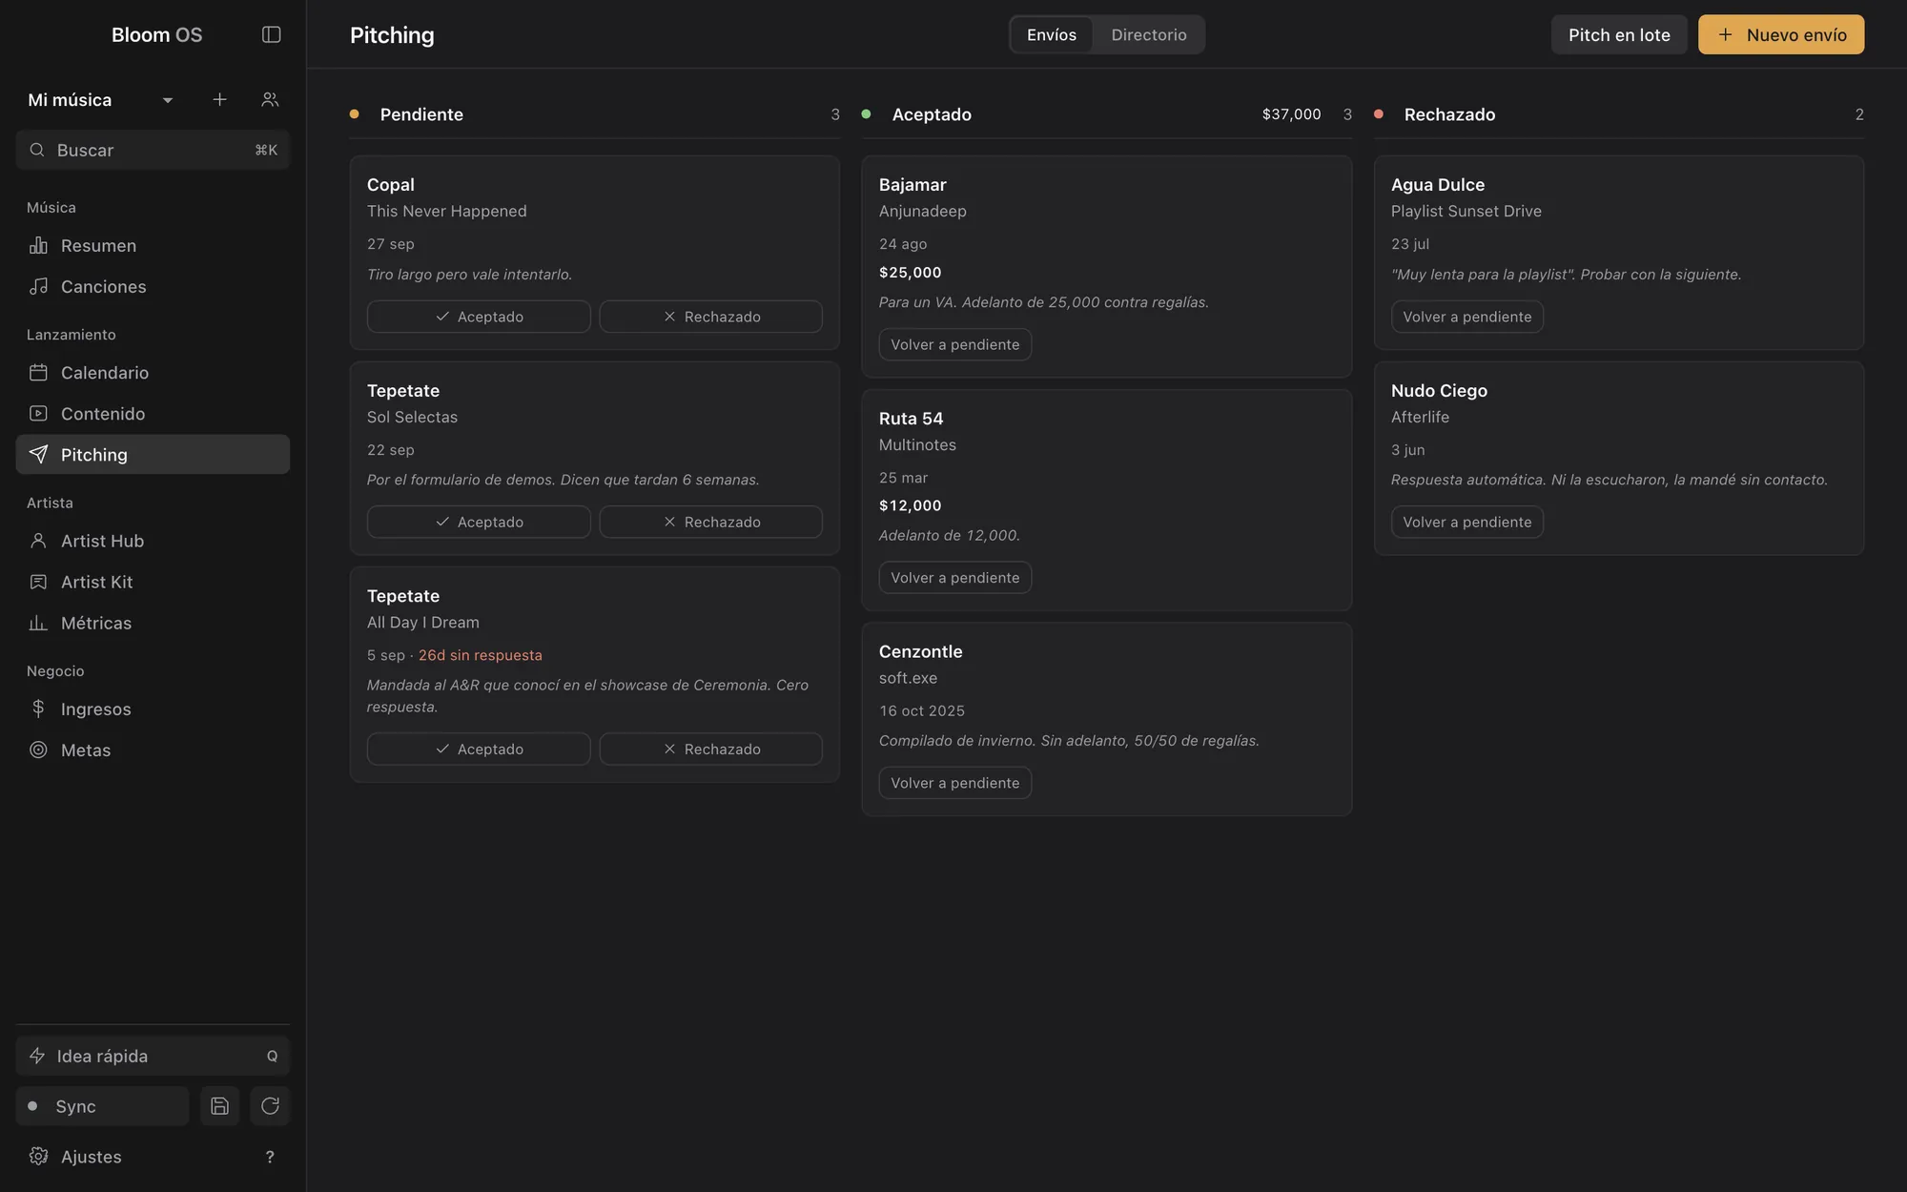The image size is (1907, 1192).
Task: Collapse the sidebar with the panel icon
Action: coord(271,34)
